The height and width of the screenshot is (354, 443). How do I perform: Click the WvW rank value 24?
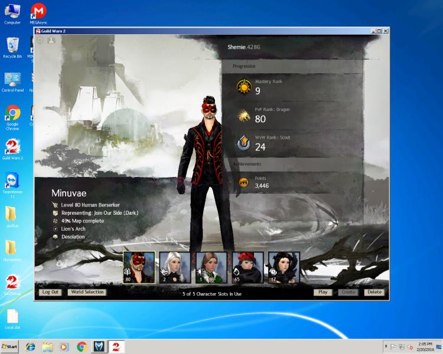pos(260,147)
